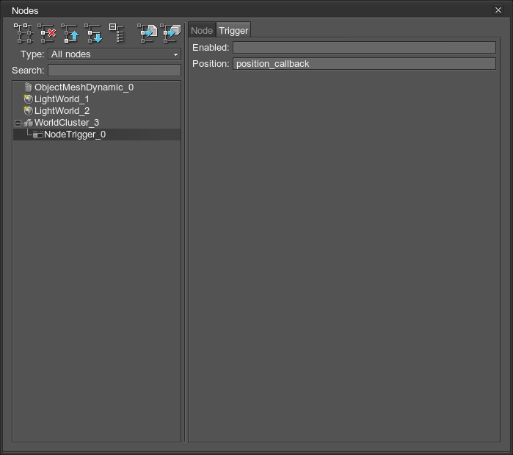This screenshot has width=513, height=455.
Task: Click the WorldCluster_3 cluster icon
Action: [x=28, y=123]
